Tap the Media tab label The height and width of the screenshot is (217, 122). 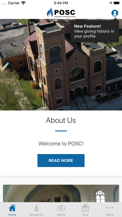point(61,215)
